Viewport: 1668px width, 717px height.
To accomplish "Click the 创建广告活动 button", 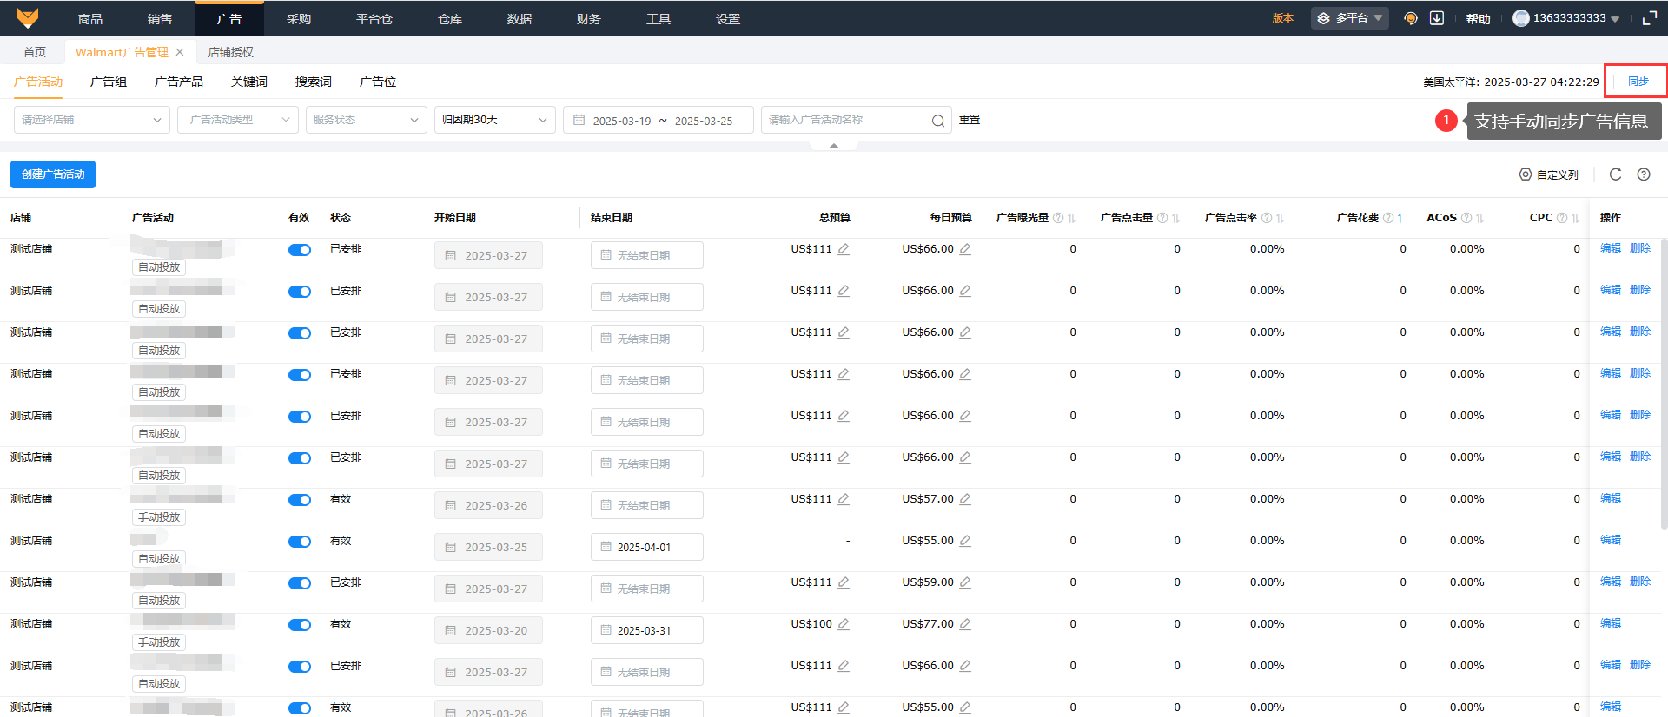I will 53,174.
